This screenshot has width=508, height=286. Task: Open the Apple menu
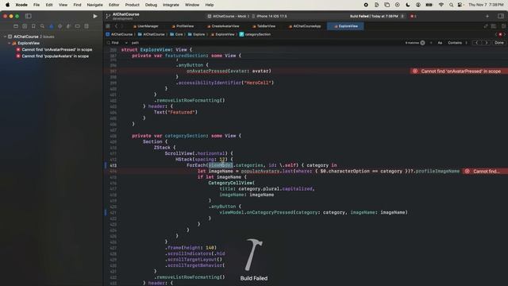(7, 5)
